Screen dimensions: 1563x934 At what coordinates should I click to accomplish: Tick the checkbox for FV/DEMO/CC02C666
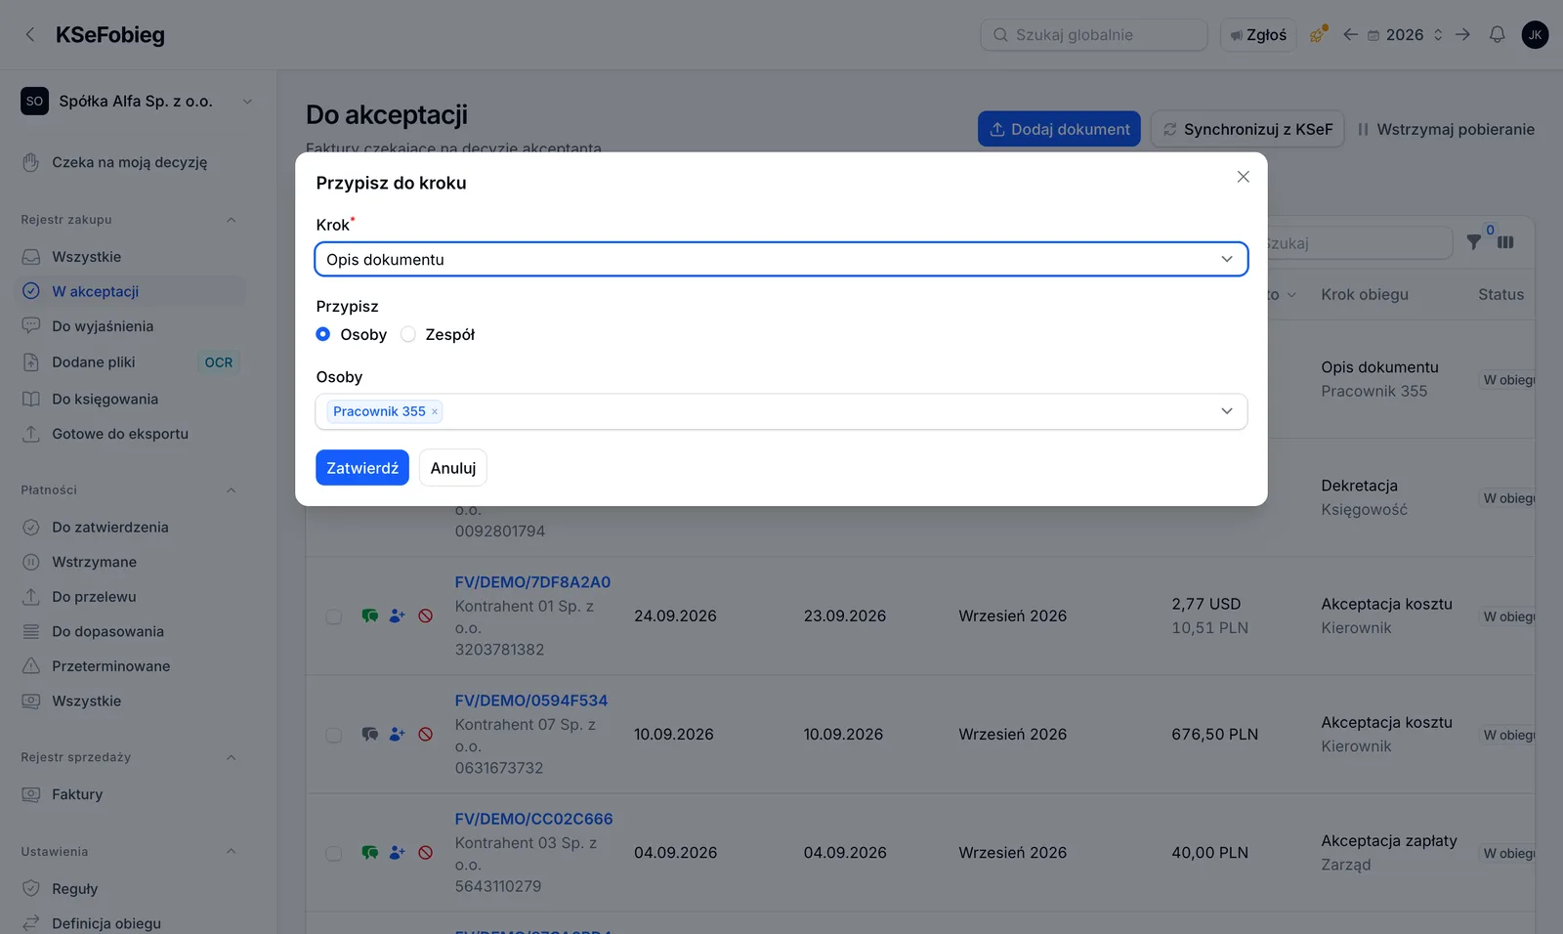click(334, 853)
